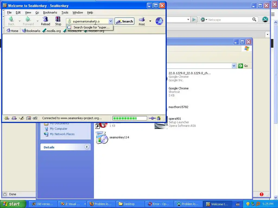Select the opera901 Setup Launcher file
The width and height of the screenshot is (278, 208).
coord(182,122)
